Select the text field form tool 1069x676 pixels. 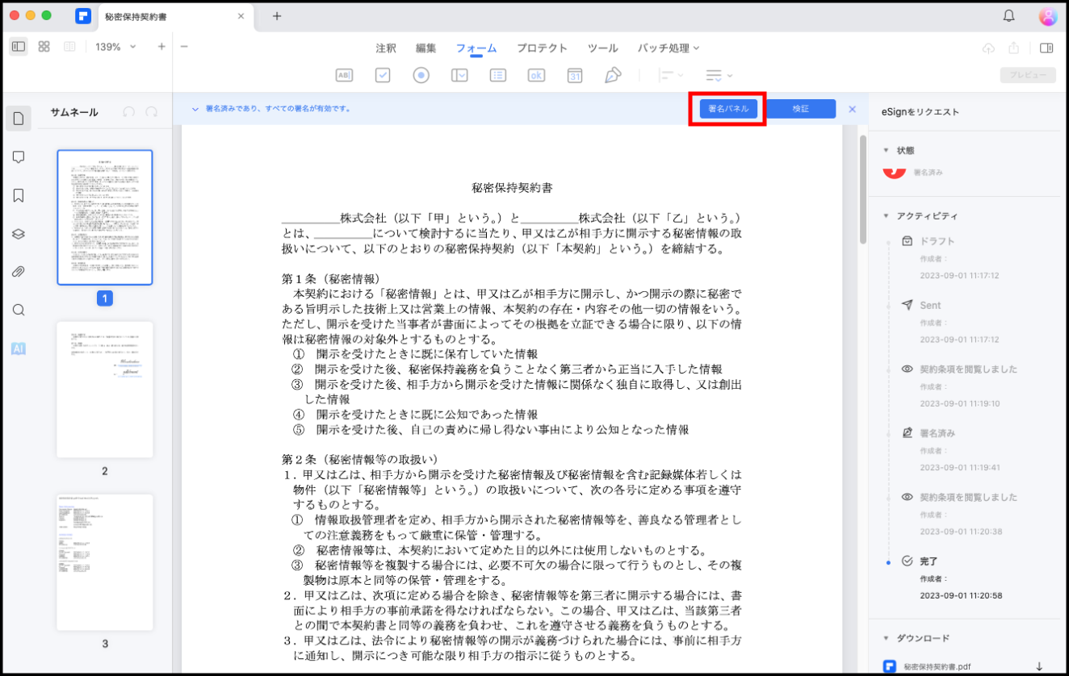pos(344,75)
